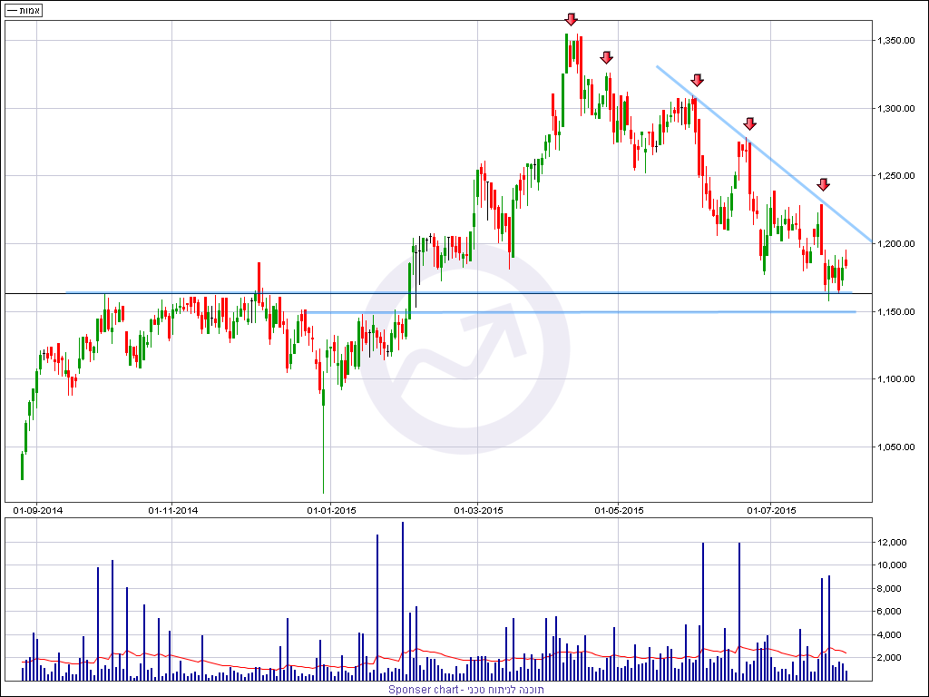
Task: Click the second red arrow marker from the left
Action: click(606, 58)
